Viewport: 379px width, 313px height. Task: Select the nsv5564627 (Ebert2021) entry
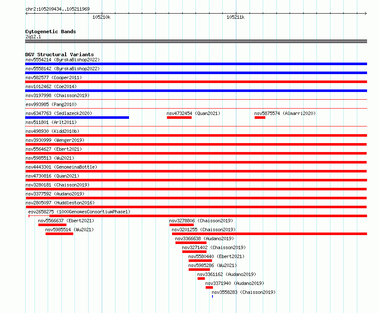coord(54,149)
